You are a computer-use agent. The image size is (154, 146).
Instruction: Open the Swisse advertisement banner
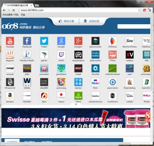[x=76, y=118]
